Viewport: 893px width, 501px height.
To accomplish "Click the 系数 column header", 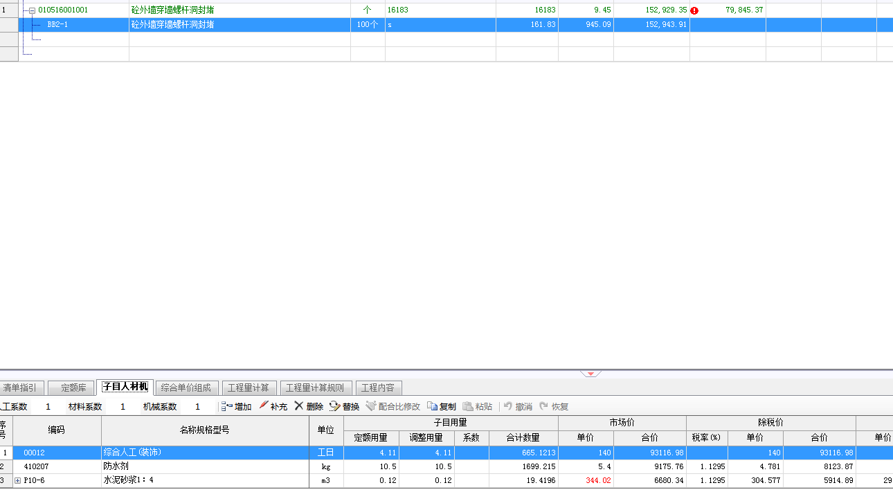I will click(x=471, y=438).
